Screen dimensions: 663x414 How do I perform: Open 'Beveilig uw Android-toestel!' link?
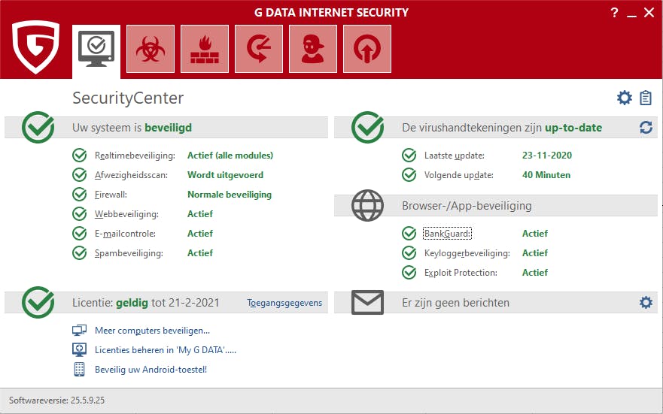coord(151,370)
